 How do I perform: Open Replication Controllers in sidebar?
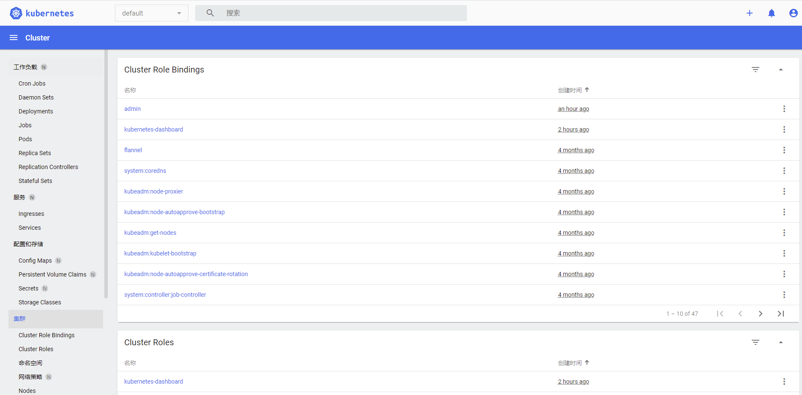click(x=48, y=167)
